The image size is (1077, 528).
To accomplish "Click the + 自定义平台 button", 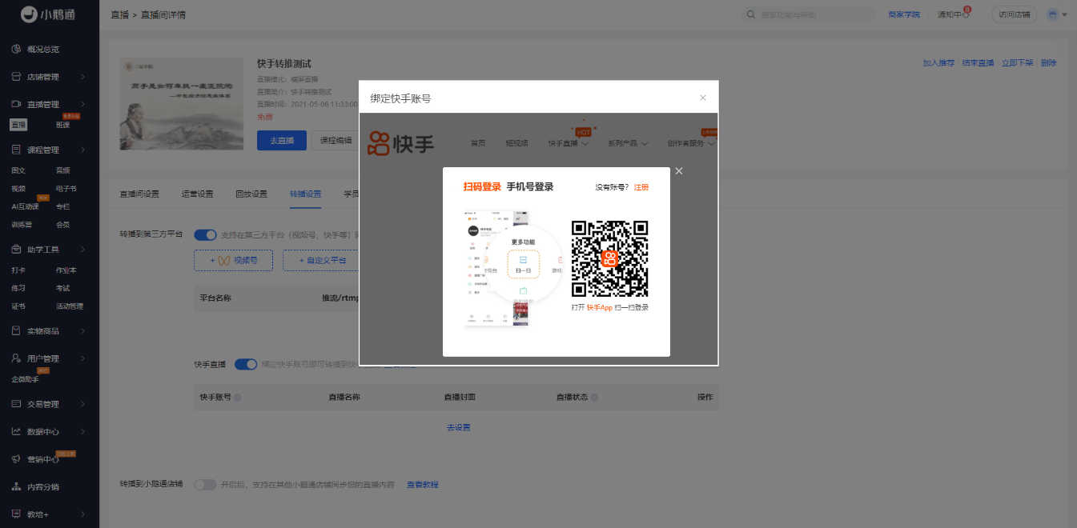I will click(323, 260).
